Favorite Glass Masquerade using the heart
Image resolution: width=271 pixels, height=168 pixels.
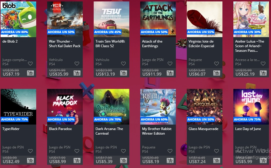pos(217,151)
